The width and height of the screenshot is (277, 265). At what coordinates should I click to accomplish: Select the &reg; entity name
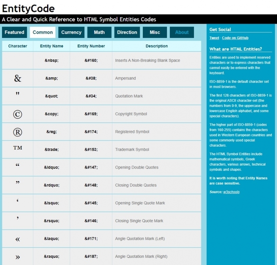pyautogui.click(x=51, y=132)
